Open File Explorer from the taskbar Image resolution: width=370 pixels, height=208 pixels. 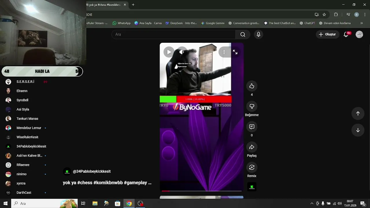[x=95, y=203]
